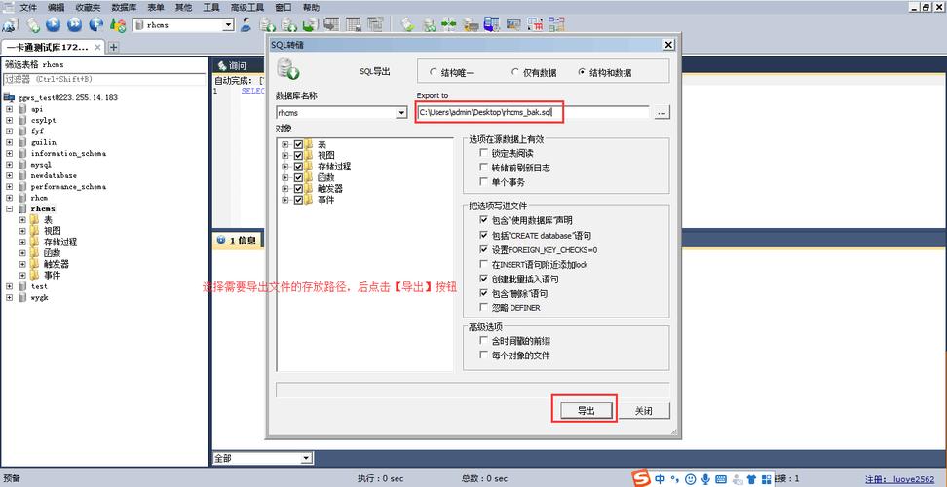
Task: Select the 仅有数据 radio option
Action: click(x=514, y=72)
